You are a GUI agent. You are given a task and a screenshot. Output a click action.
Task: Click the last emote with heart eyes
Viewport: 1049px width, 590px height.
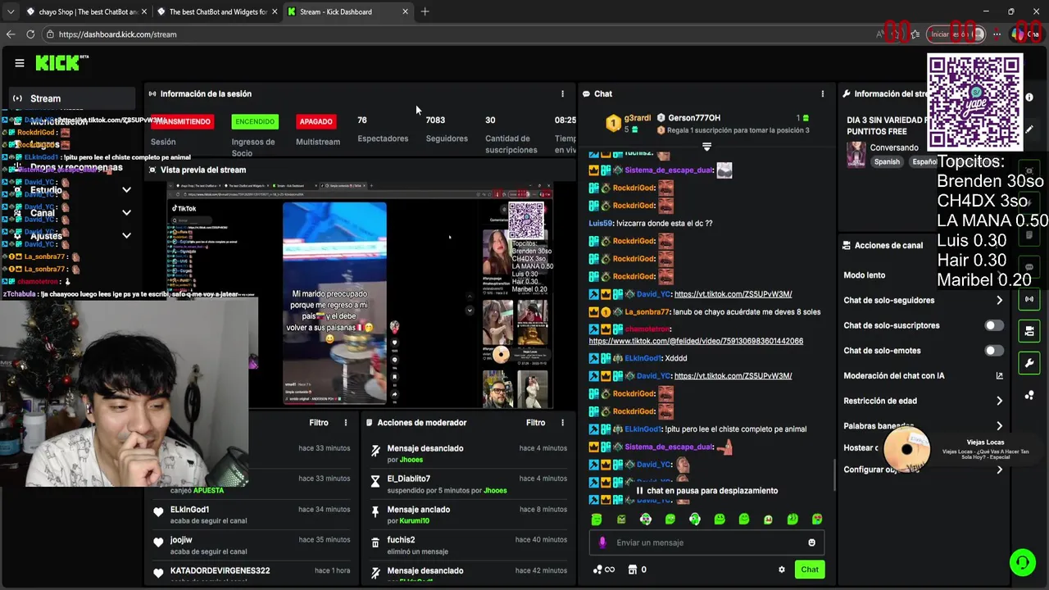click(817, 520)
